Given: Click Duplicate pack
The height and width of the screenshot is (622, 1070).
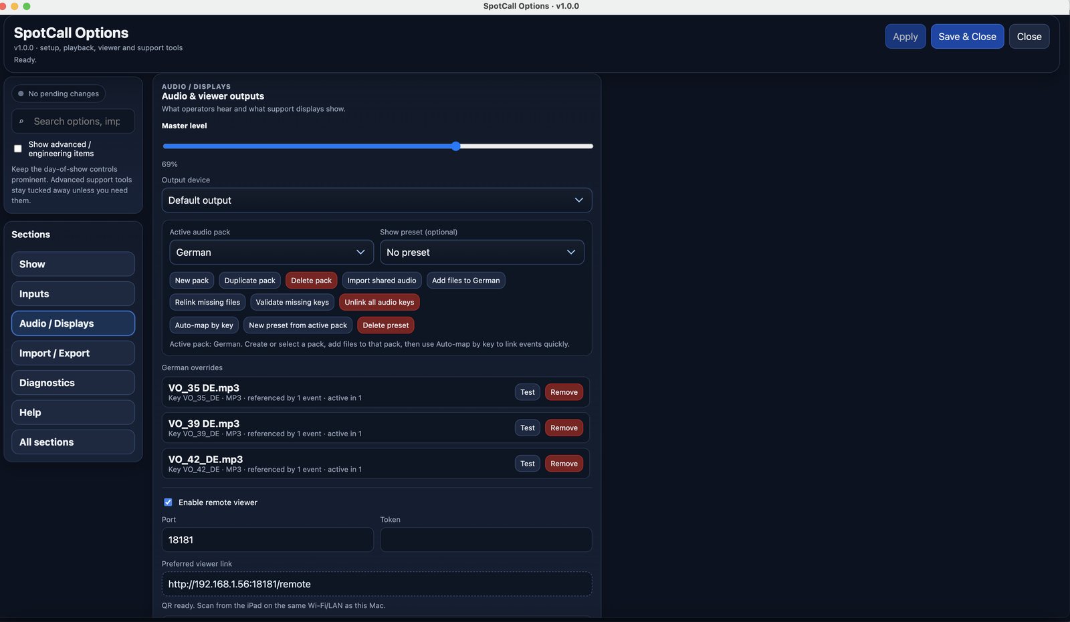Looking at the screenshot, I should click(249, 281).
